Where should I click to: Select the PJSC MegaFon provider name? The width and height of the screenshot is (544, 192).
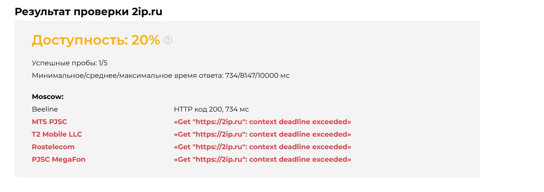59,160
